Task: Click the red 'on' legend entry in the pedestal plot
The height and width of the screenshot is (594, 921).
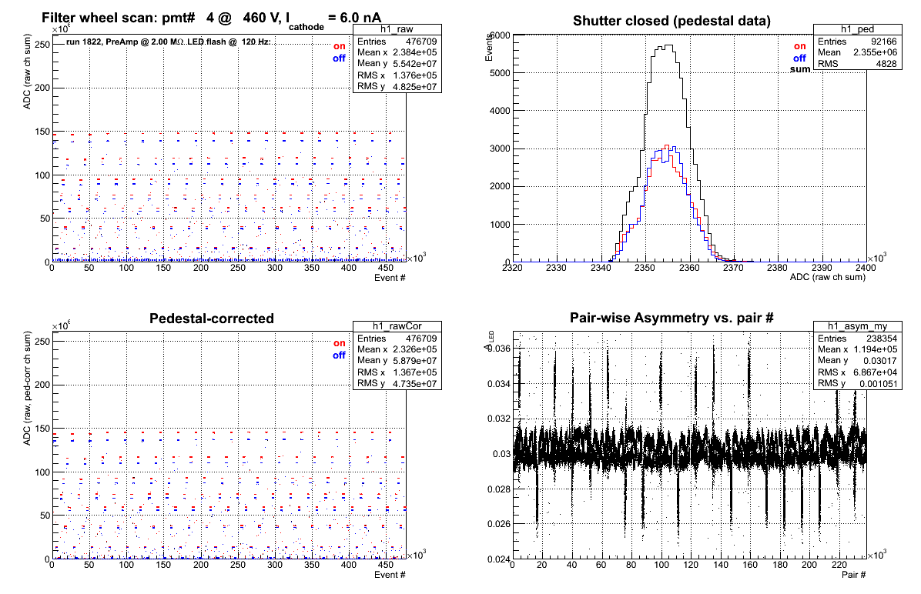Action: (800, 46)
